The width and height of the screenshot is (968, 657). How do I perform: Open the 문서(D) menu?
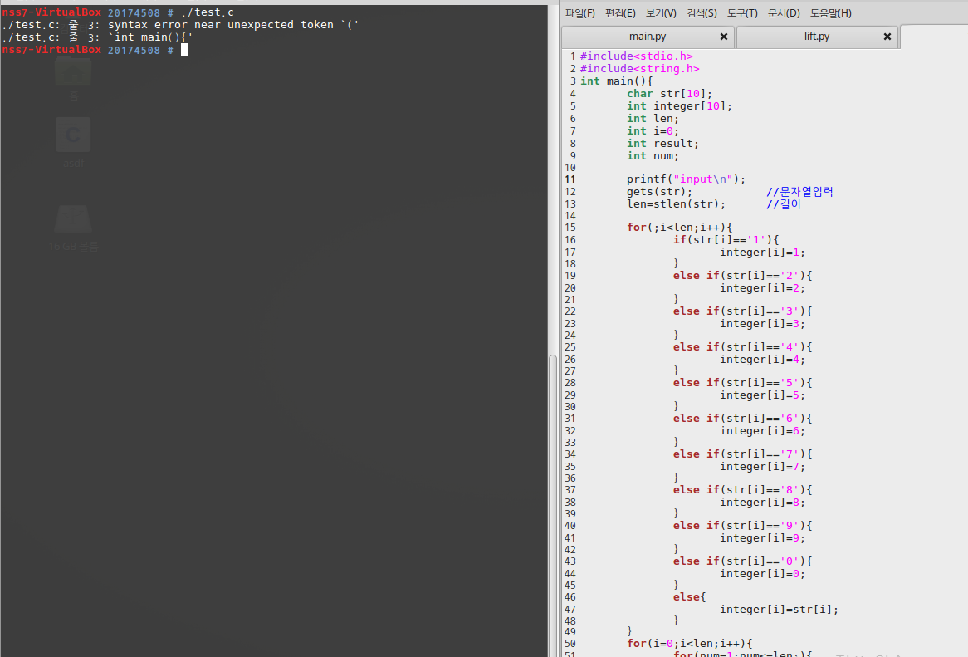[x=784, y=13]
